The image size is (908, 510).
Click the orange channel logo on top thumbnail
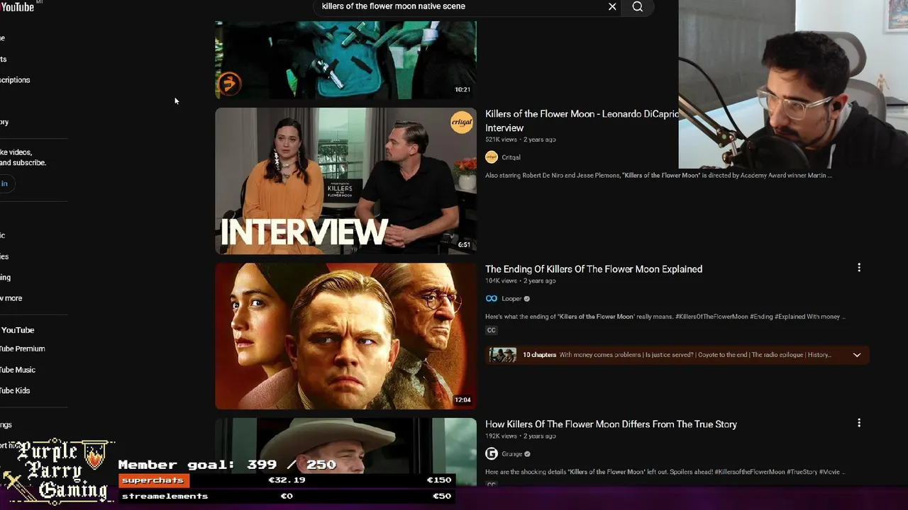pos(228,84)
